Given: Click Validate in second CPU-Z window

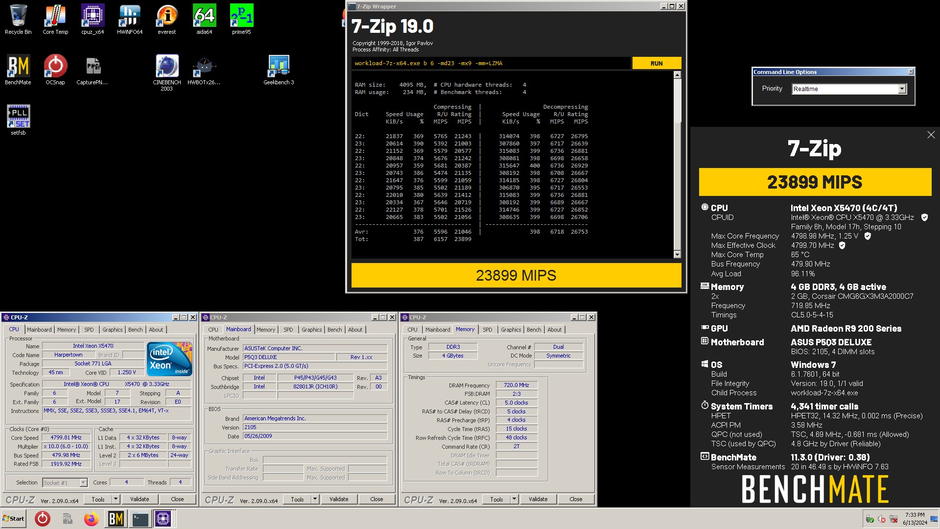Looking at the screenshot, I should click(339, 499).
